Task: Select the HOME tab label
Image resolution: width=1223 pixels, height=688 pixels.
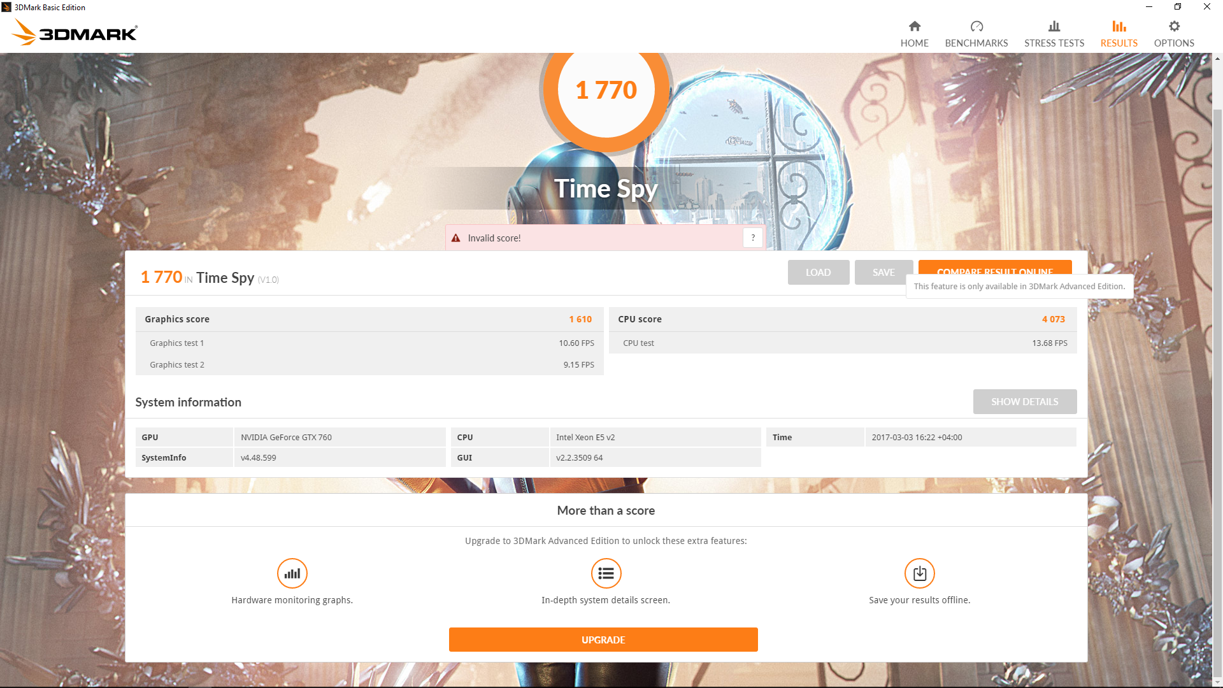Action: [x=915, y=43]
